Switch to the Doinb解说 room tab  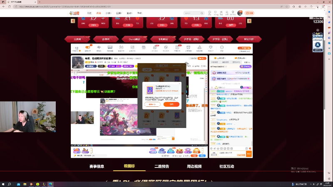point(134,39)
